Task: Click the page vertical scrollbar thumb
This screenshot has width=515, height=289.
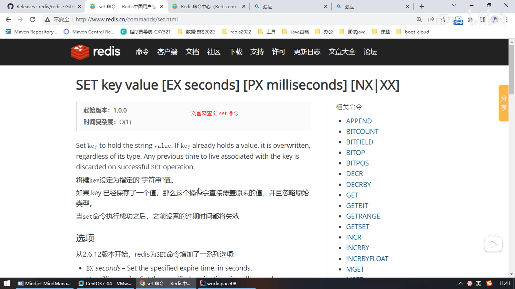Action: coord(512,70)
